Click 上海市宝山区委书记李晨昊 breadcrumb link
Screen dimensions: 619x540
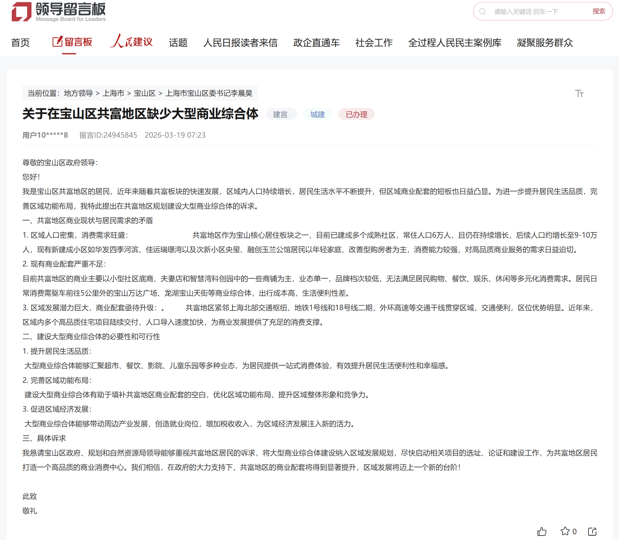(209, 93)
